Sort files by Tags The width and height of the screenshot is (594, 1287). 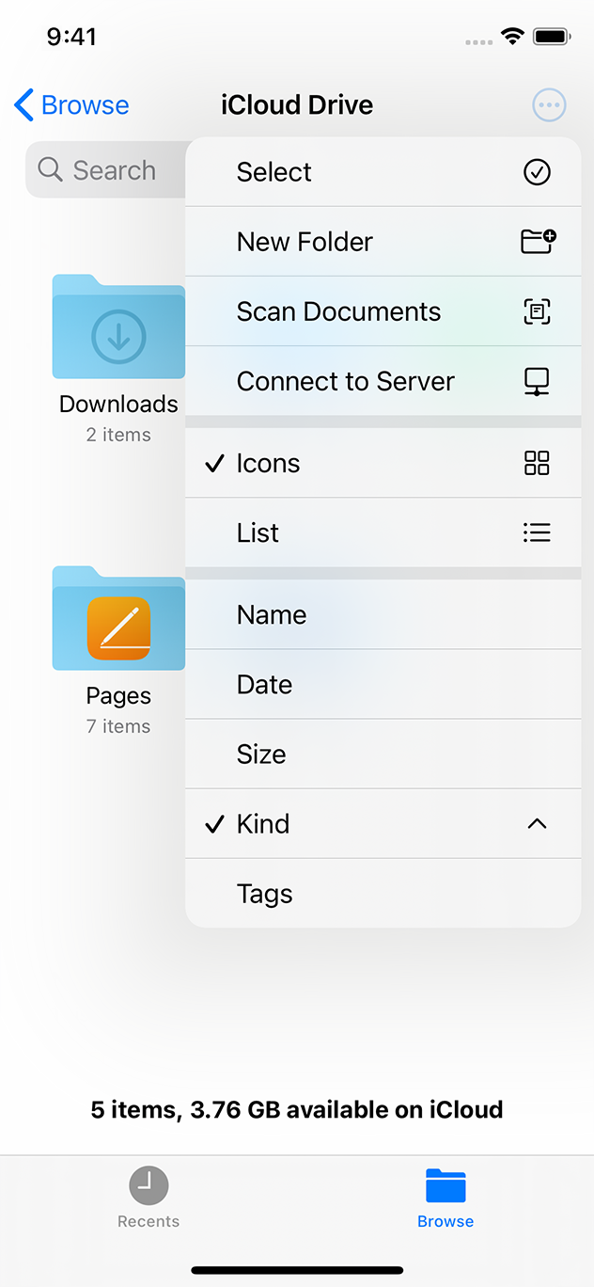pyautogui.click(x=383, y=893)
